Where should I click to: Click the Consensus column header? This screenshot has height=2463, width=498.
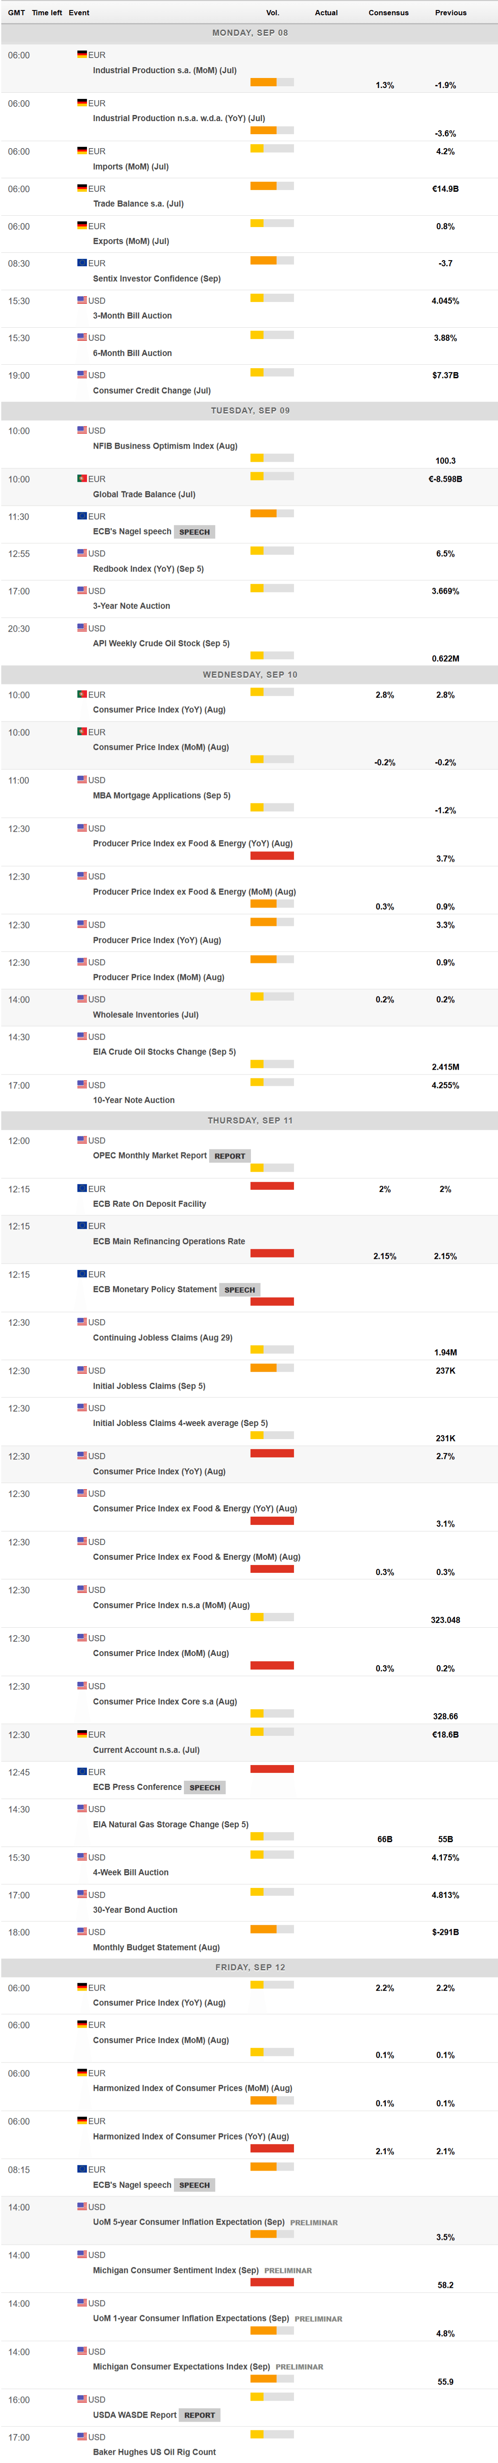(x=388, y=13)
